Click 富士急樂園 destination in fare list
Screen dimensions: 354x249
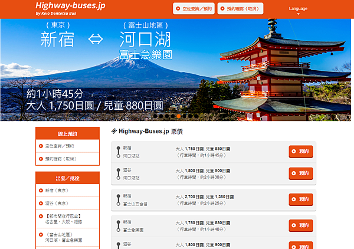[133, 230]
